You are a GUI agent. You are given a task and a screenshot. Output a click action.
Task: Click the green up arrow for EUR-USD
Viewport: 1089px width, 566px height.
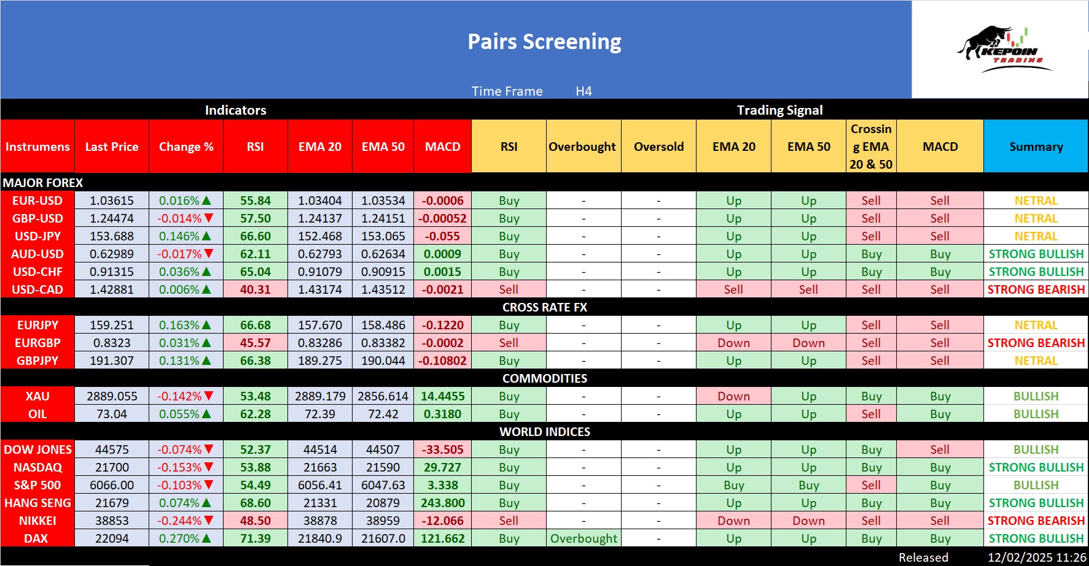206,201
